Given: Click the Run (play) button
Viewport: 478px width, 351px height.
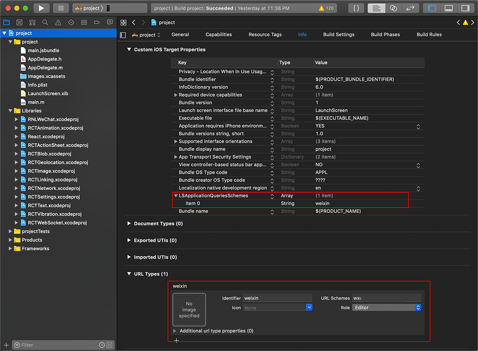Looking at the screenshot, I should (41, 8).
